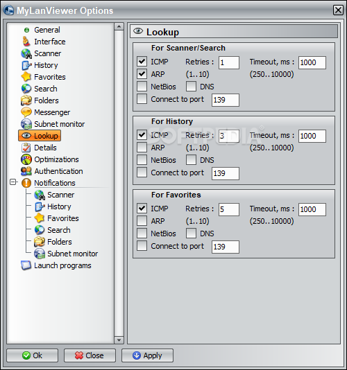Click the Optimizations gauge icon
Viewport: 347px width, 370px height.
26,159
